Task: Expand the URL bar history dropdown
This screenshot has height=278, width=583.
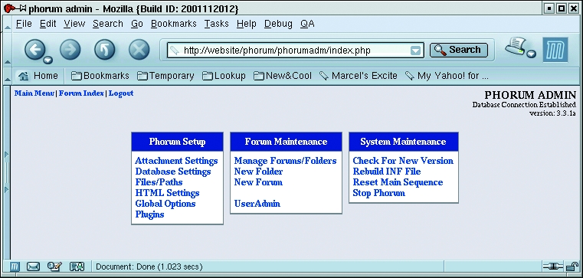Action: [415, 51]
